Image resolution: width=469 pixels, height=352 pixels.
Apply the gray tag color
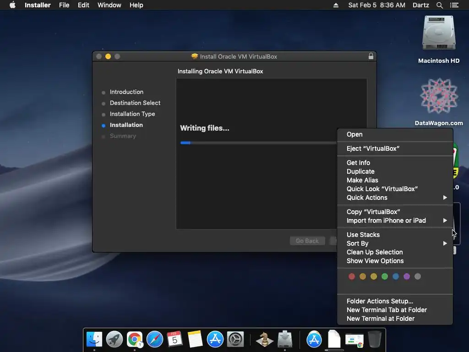tap(418, 276)
